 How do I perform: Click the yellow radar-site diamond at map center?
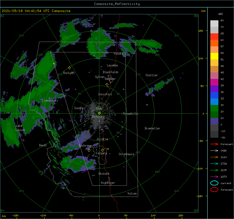99,113
